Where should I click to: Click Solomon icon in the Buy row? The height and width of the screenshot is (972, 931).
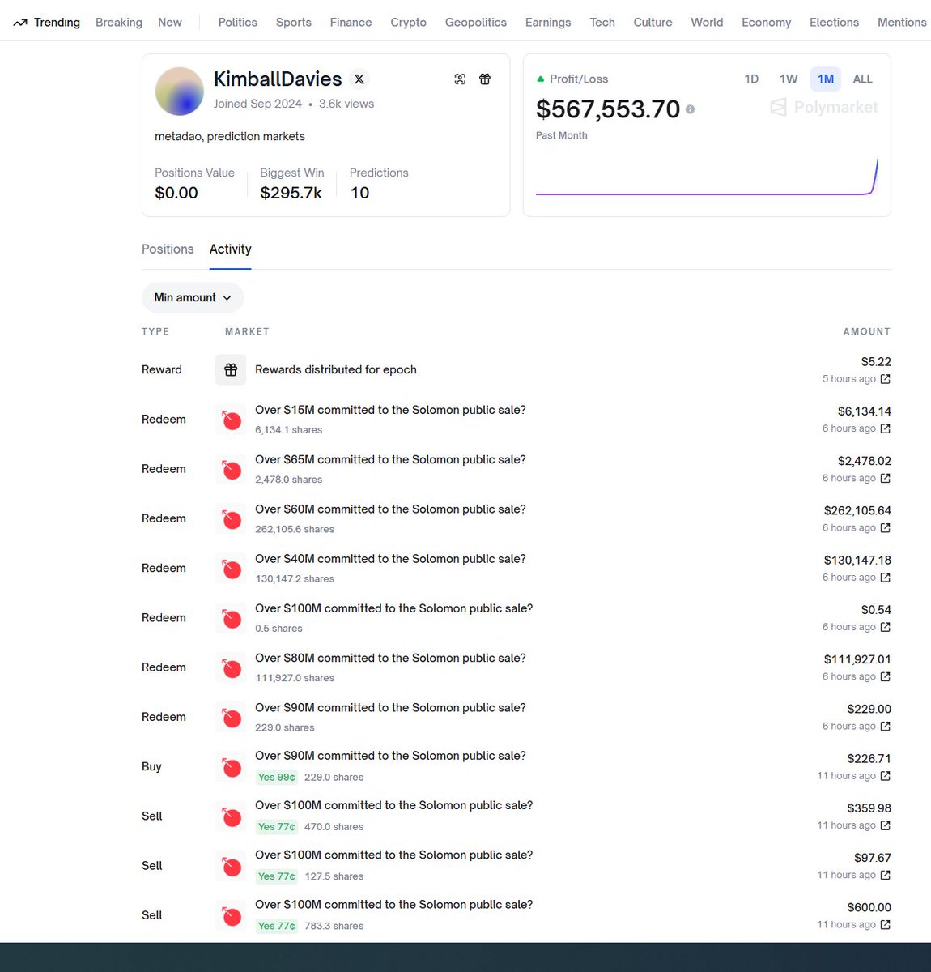pyautogui.click(x=231, y=766)
